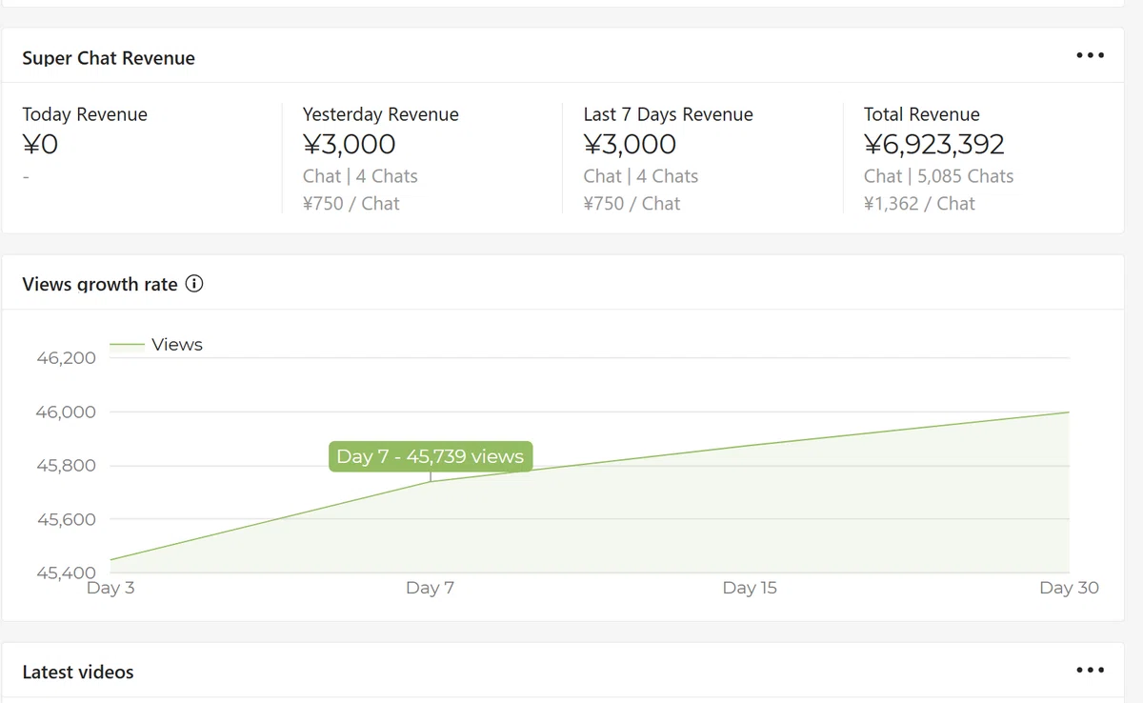The width and height of the screenshot is (1143, 703).
Task: Click the Day 7 – 45,739 views tooltip
Action: coord(431,456)
